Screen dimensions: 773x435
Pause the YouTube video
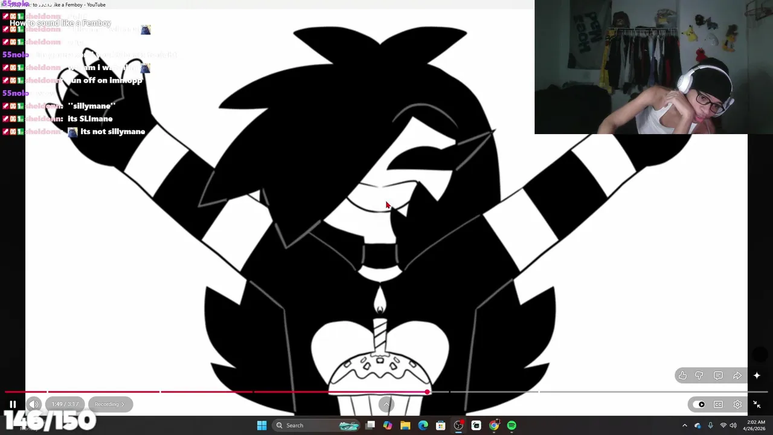point(13,404)
